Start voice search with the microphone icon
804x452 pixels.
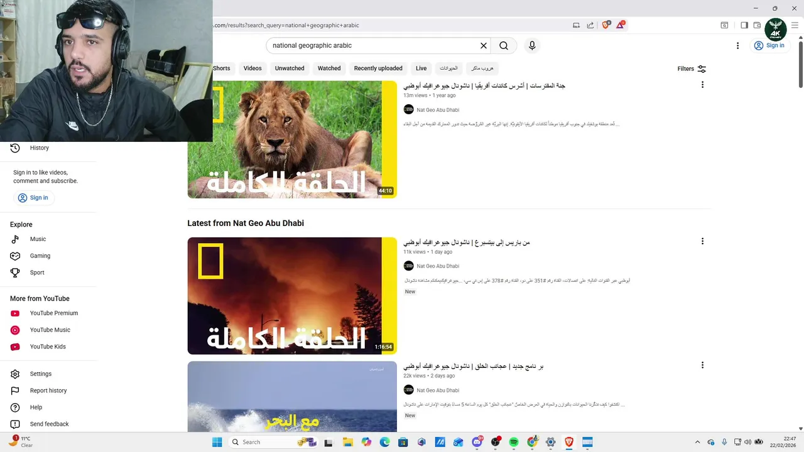532,46
